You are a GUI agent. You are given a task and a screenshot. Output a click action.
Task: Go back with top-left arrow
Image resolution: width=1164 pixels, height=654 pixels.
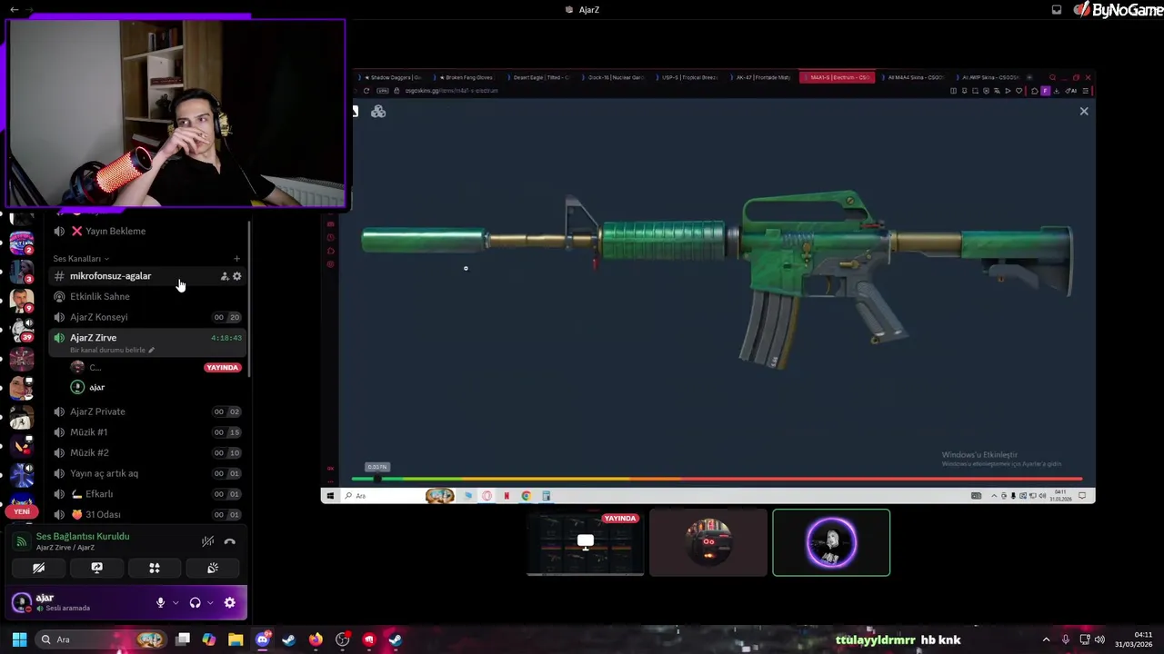14,9
